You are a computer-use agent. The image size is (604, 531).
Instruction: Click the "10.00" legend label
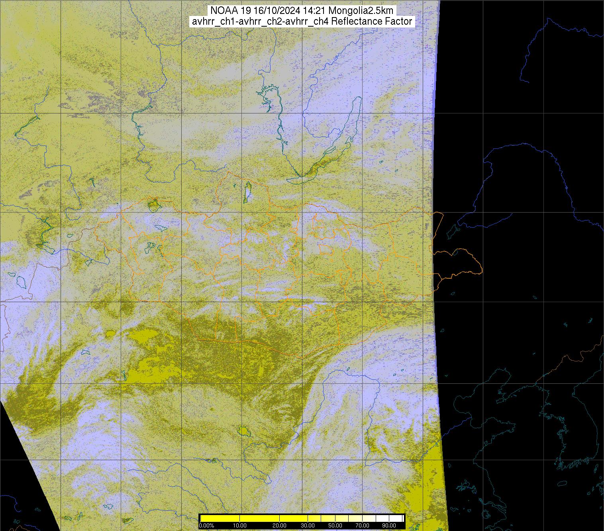click(240, 526)
